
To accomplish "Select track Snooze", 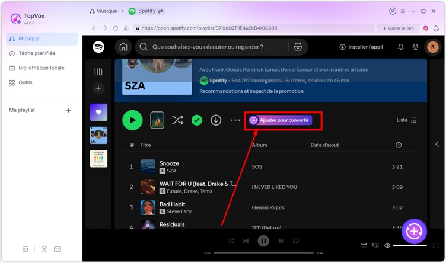I will [x=169, y=163].
